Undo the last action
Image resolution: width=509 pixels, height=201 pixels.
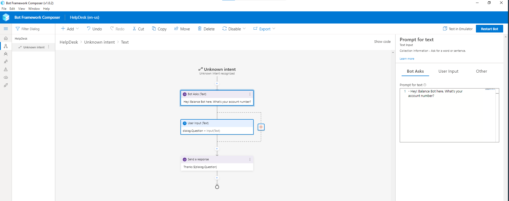pyautogui.click(x=94, y=29)
